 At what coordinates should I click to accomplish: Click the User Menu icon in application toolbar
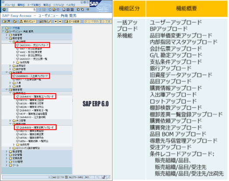tap(4, 21)
